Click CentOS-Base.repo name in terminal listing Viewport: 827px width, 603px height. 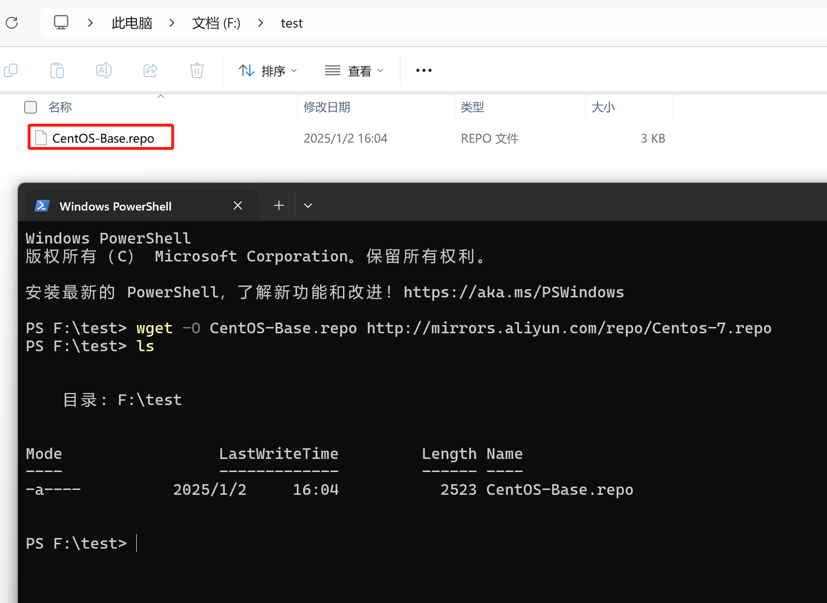(x=560, y=490)
